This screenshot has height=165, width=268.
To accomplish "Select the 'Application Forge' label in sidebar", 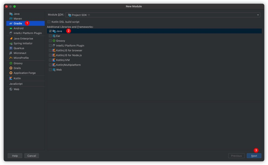I will [x=25, y=73].
